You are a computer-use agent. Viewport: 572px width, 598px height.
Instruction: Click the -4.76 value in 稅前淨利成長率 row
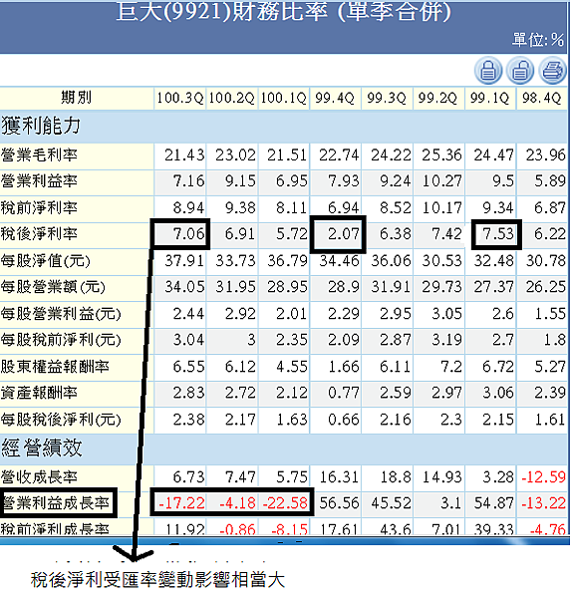(x=548, y=528)
